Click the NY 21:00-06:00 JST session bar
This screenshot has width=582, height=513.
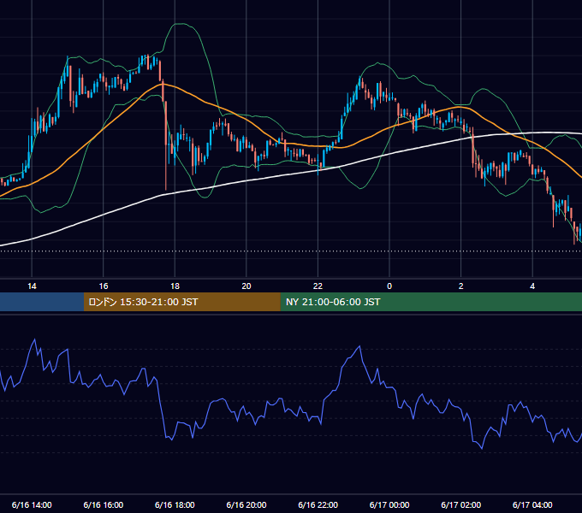tap(431, 302)
